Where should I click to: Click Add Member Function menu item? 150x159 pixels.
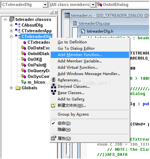coord(90,55)
